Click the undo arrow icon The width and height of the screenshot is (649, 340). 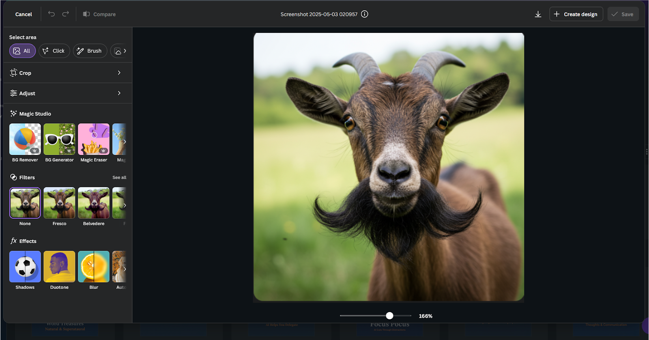(52, 14)
